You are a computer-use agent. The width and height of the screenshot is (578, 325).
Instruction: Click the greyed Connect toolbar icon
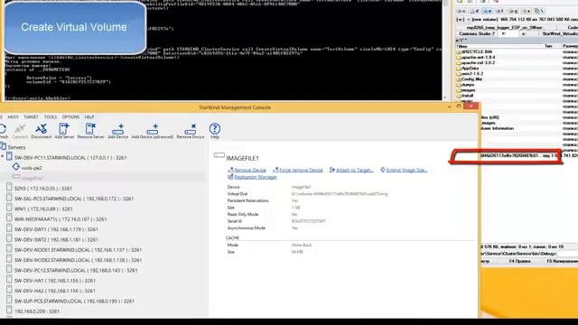20,129
